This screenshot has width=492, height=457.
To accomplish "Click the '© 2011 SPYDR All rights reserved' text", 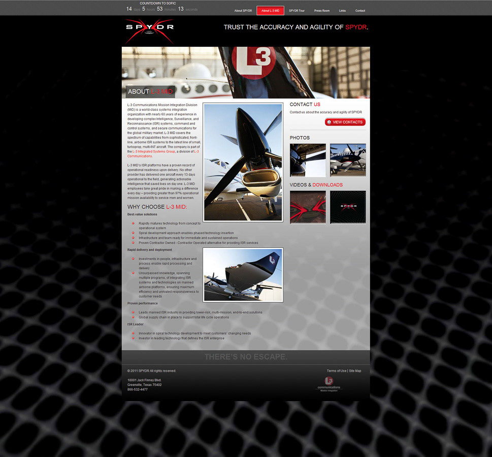I will tap(151, 371).
